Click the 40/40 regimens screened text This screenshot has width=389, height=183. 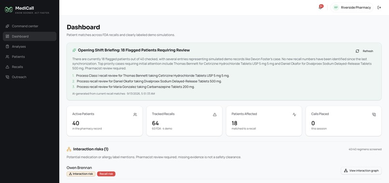365,149
